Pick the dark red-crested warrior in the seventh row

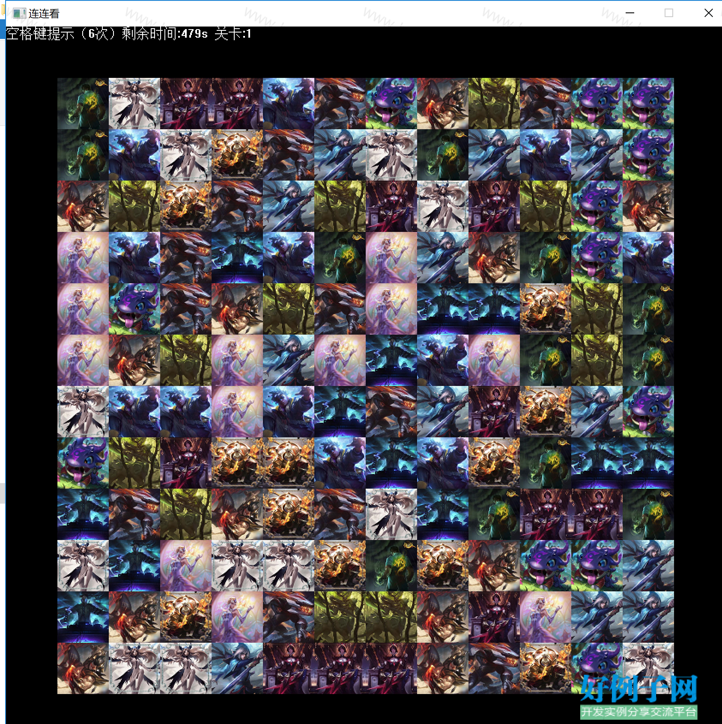(x=391, y=412)
